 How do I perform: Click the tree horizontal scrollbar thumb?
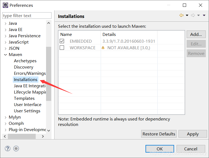(22, 136)
